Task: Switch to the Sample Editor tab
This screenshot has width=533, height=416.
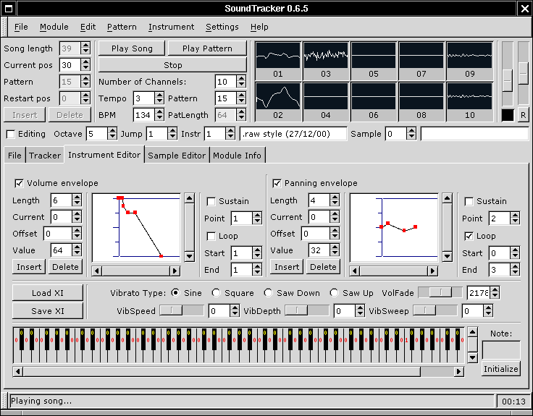Action: pos(177,155)
